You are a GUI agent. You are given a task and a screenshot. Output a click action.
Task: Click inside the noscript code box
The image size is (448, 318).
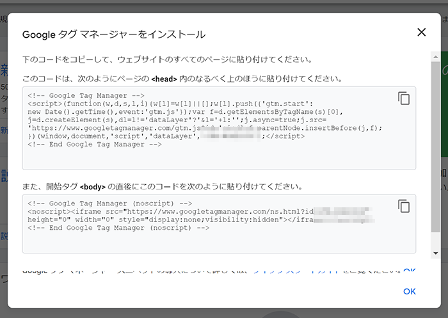coord(219,224)
